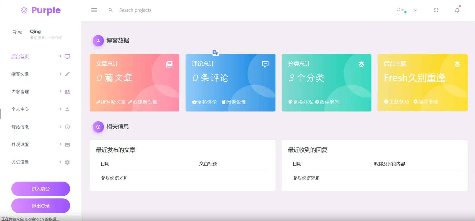Toggle the hamburger sidebar menu icon
The width and height of the screenshot is (475, 221).
point(94,10)
